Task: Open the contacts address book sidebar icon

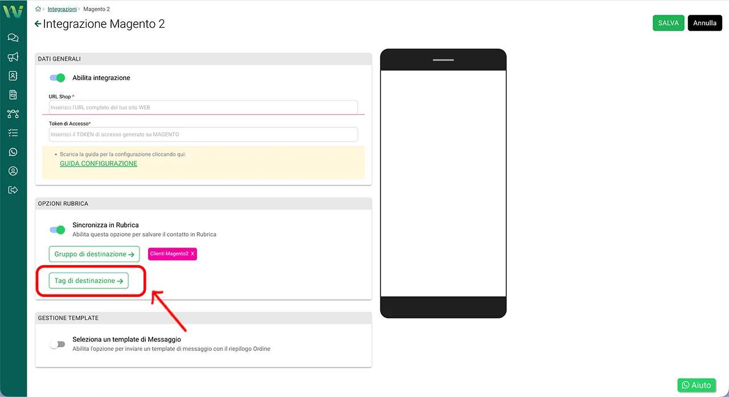Action: point(13,76)
